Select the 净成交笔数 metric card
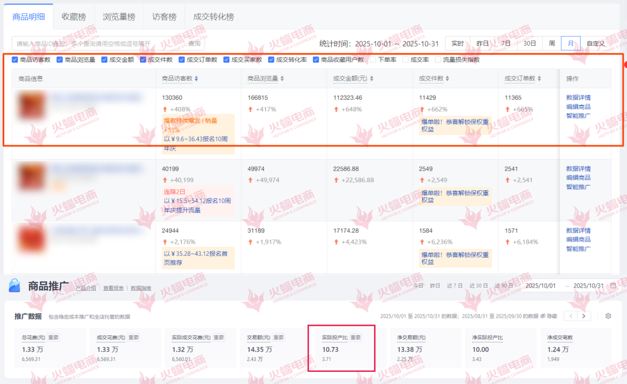 576,347
